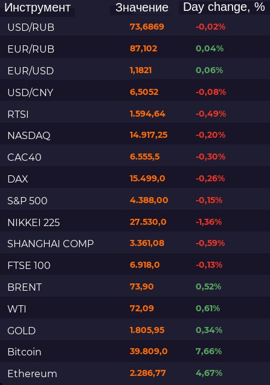Click the S&P 500 label
Screen dimensions: 270x385
27,201
